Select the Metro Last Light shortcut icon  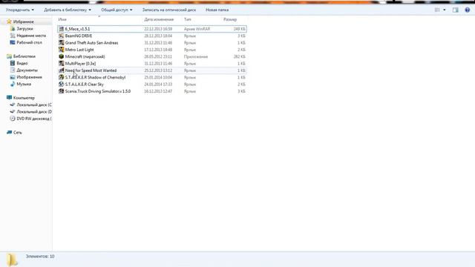click(61, 50)
